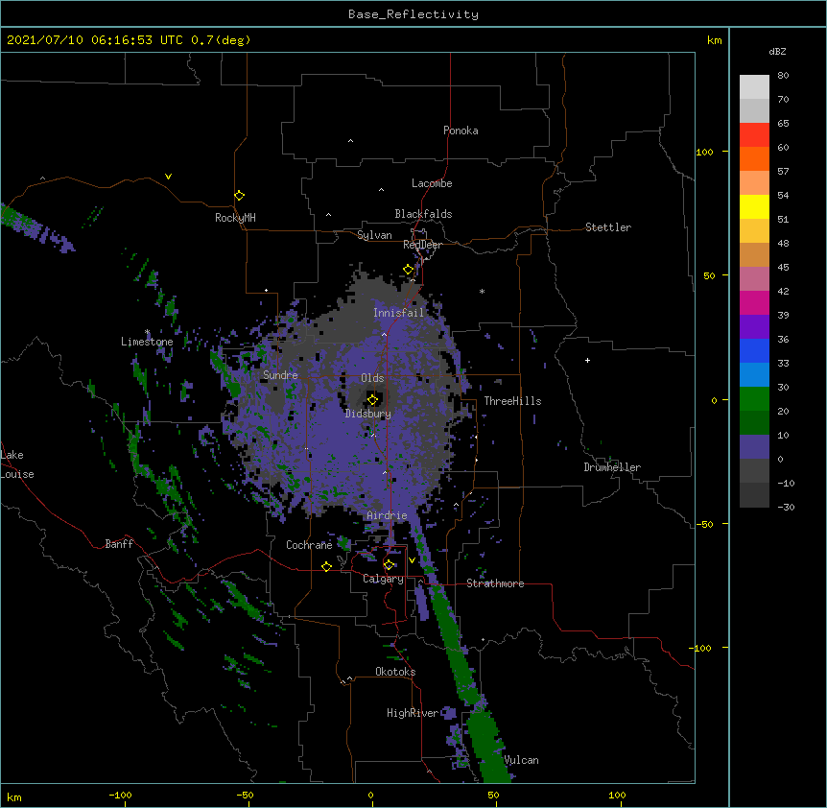Click the Calgary label

(x=383, y=579)
